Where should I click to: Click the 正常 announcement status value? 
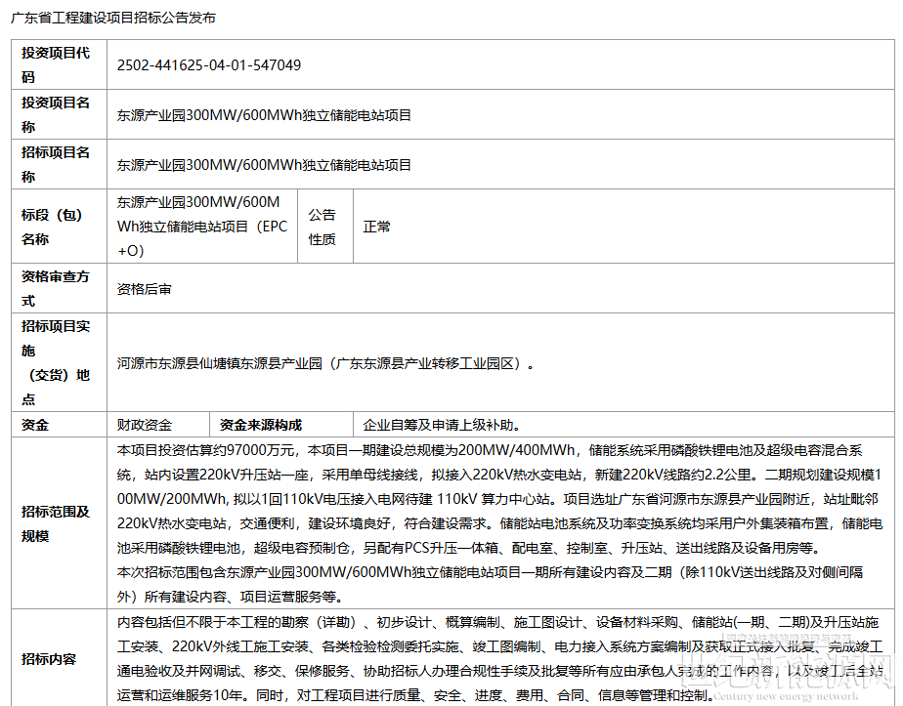(377, 227)
